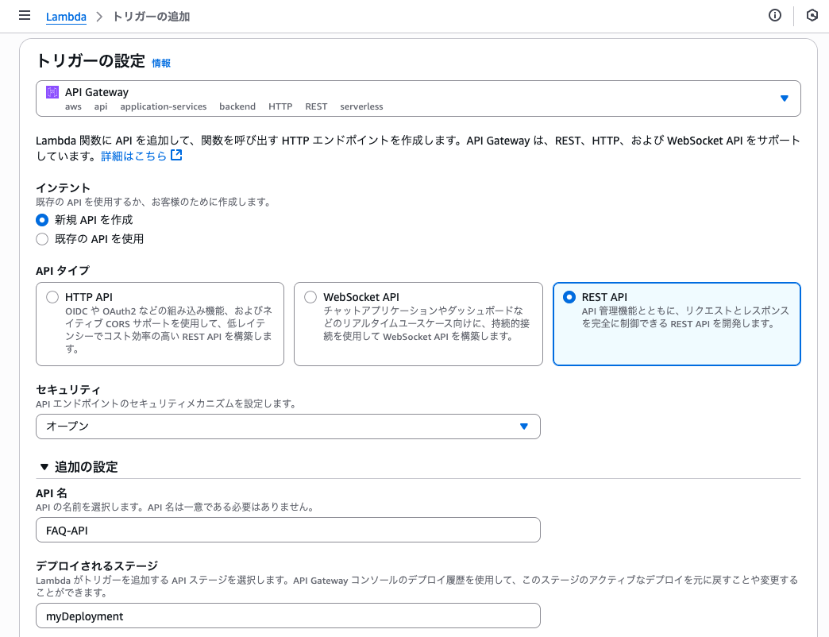
Task: Choose the HTTP API type radio
Action: (52, 297)
